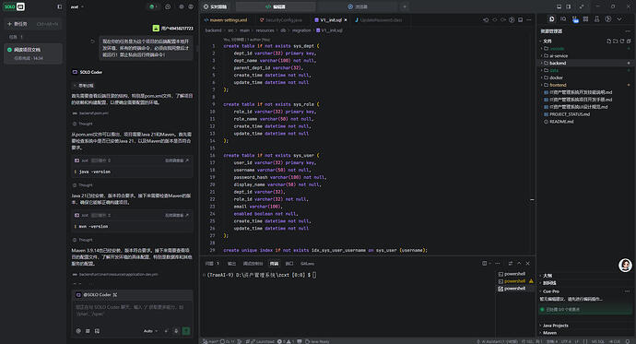
Task: Open the Search icon in right sidebar
Action: pyautogui.click(x=563, y=19)
